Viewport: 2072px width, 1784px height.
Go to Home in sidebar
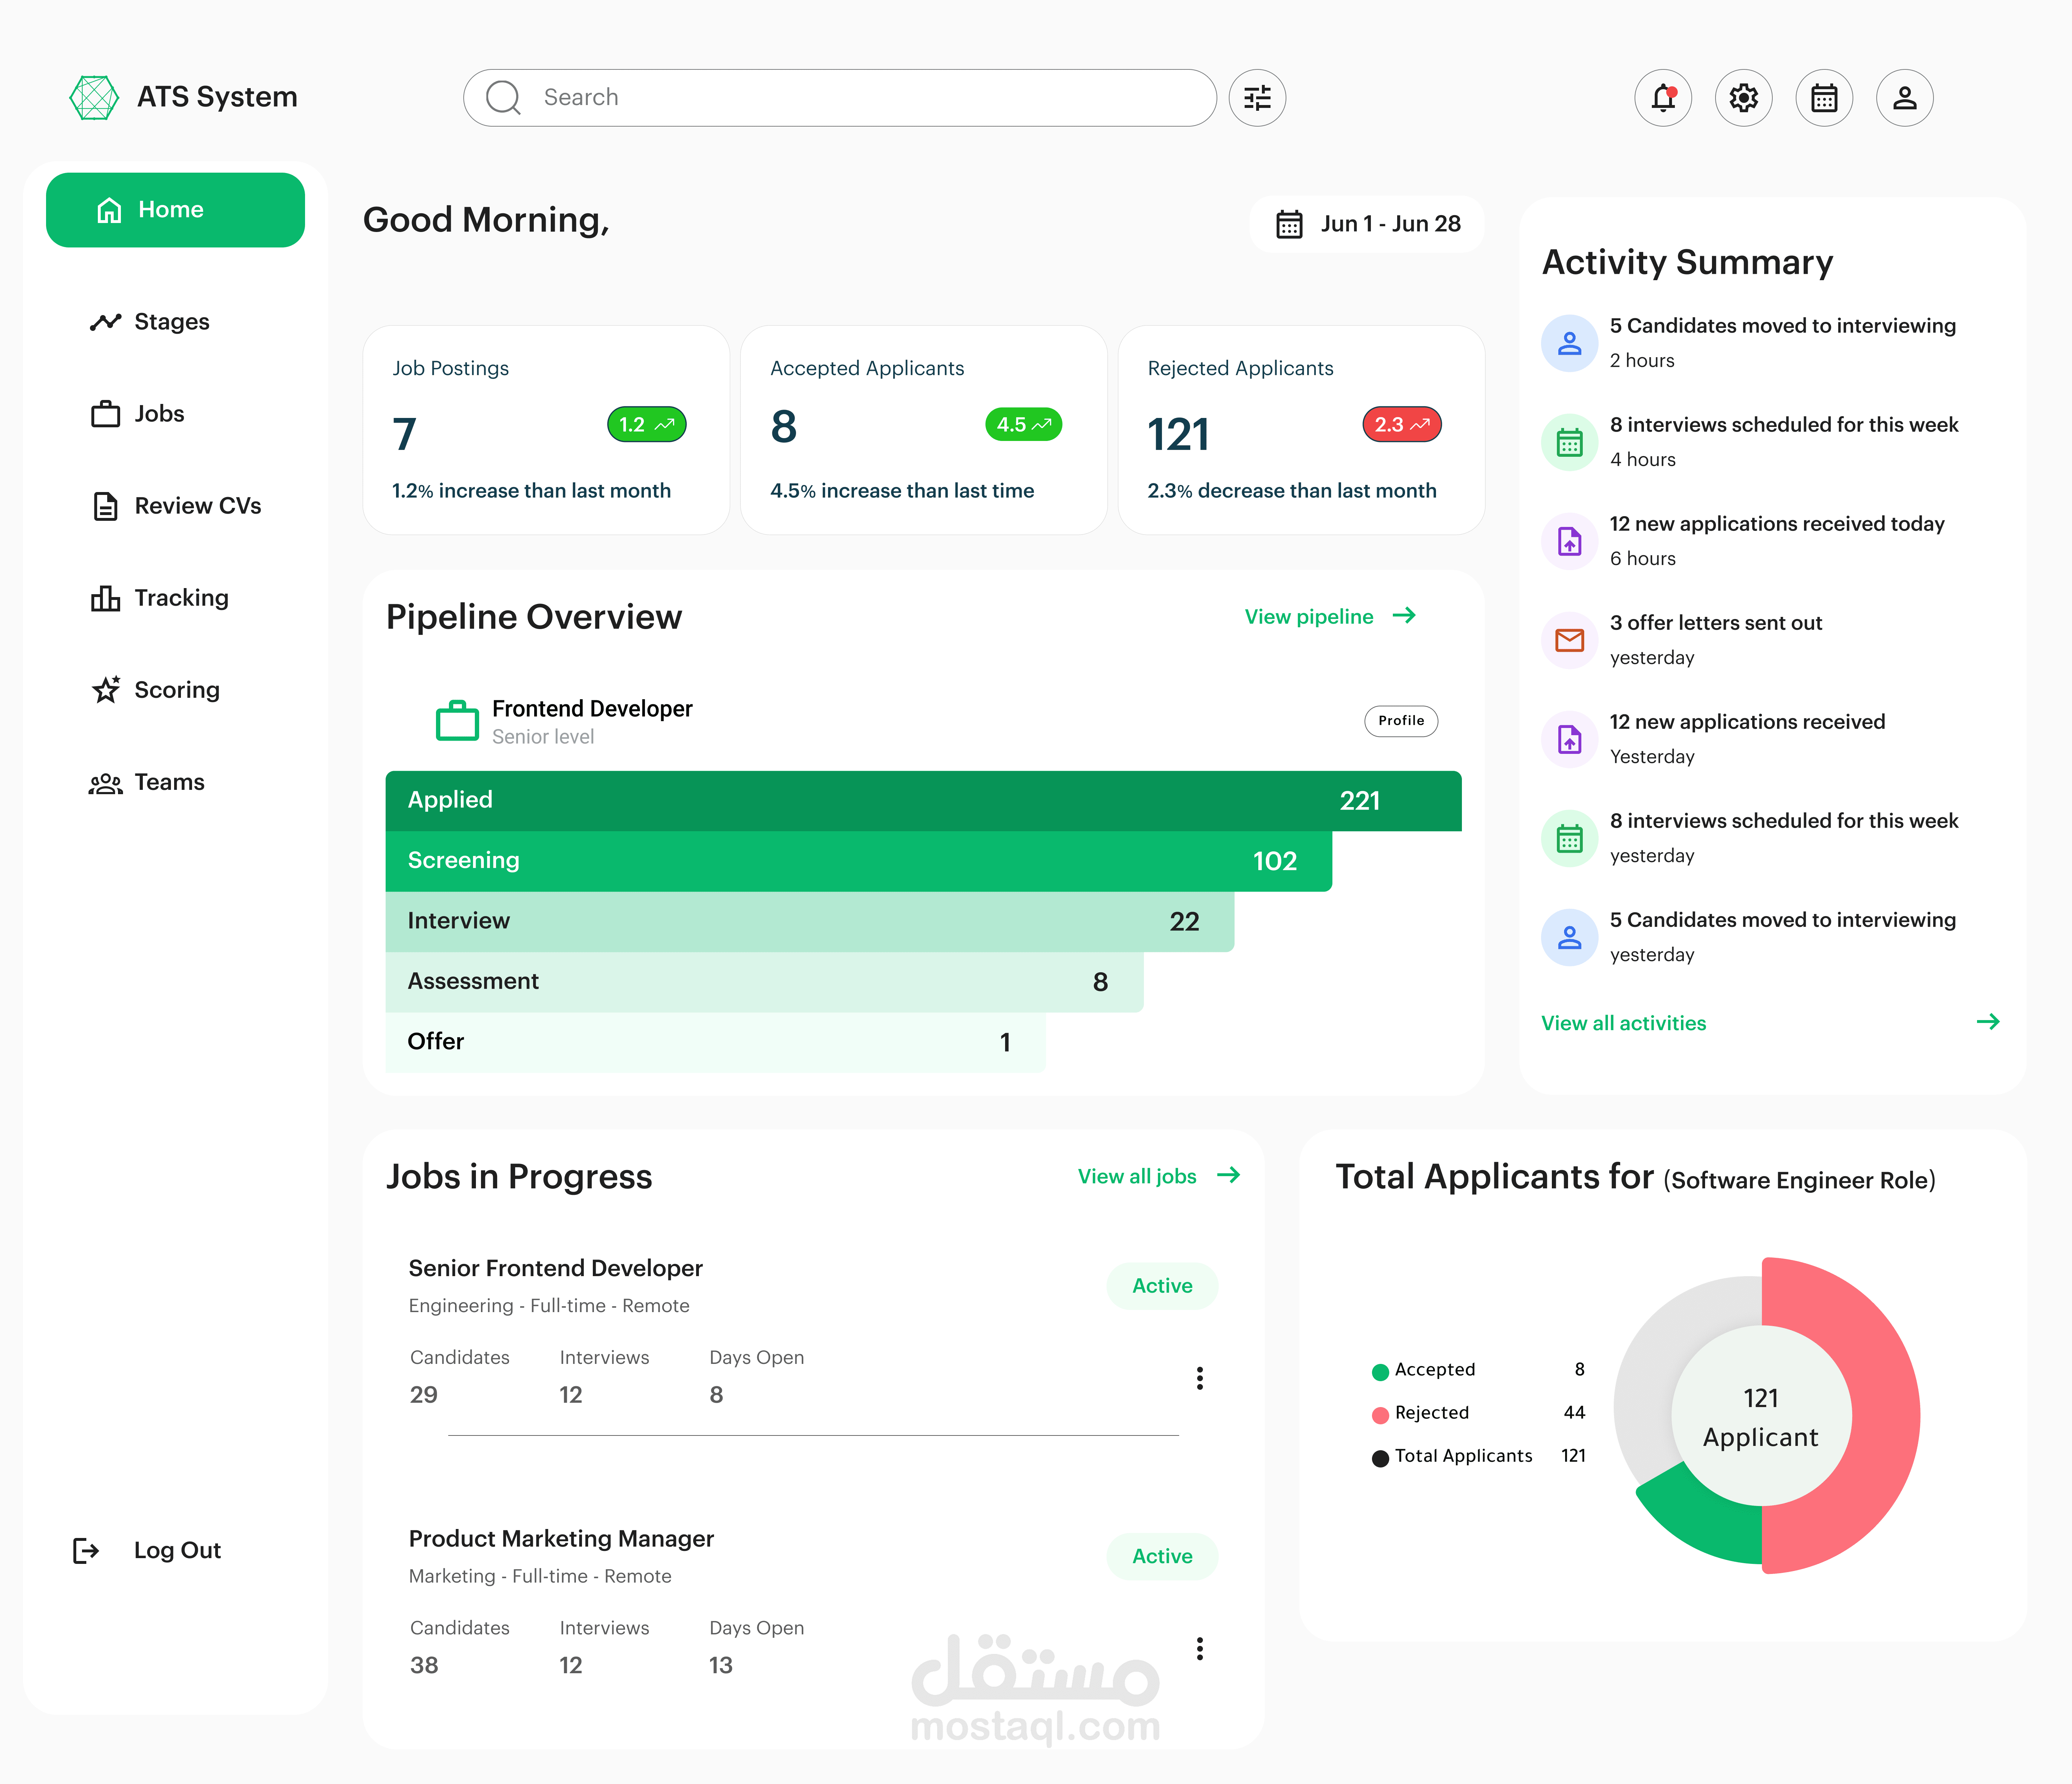[x=175, y=210]
